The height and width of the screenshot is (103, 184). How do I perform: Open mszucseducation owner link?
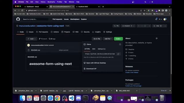(27, 26)
